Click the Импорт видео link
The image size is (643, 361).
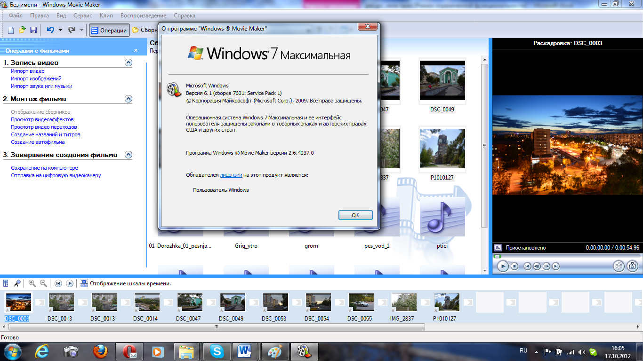(28, 71)
